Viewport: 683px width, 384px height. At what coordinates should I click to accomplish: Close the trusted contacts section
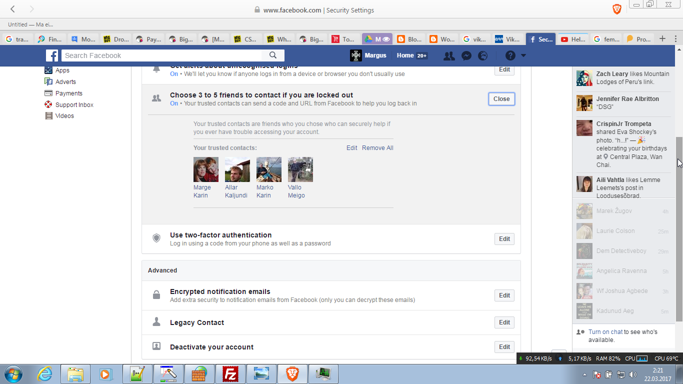coord(501,99)
